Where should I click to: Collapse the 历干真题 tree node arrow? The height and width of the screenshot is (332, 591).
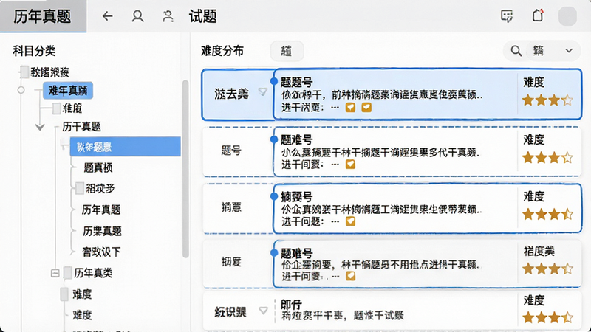coord(40,127)
